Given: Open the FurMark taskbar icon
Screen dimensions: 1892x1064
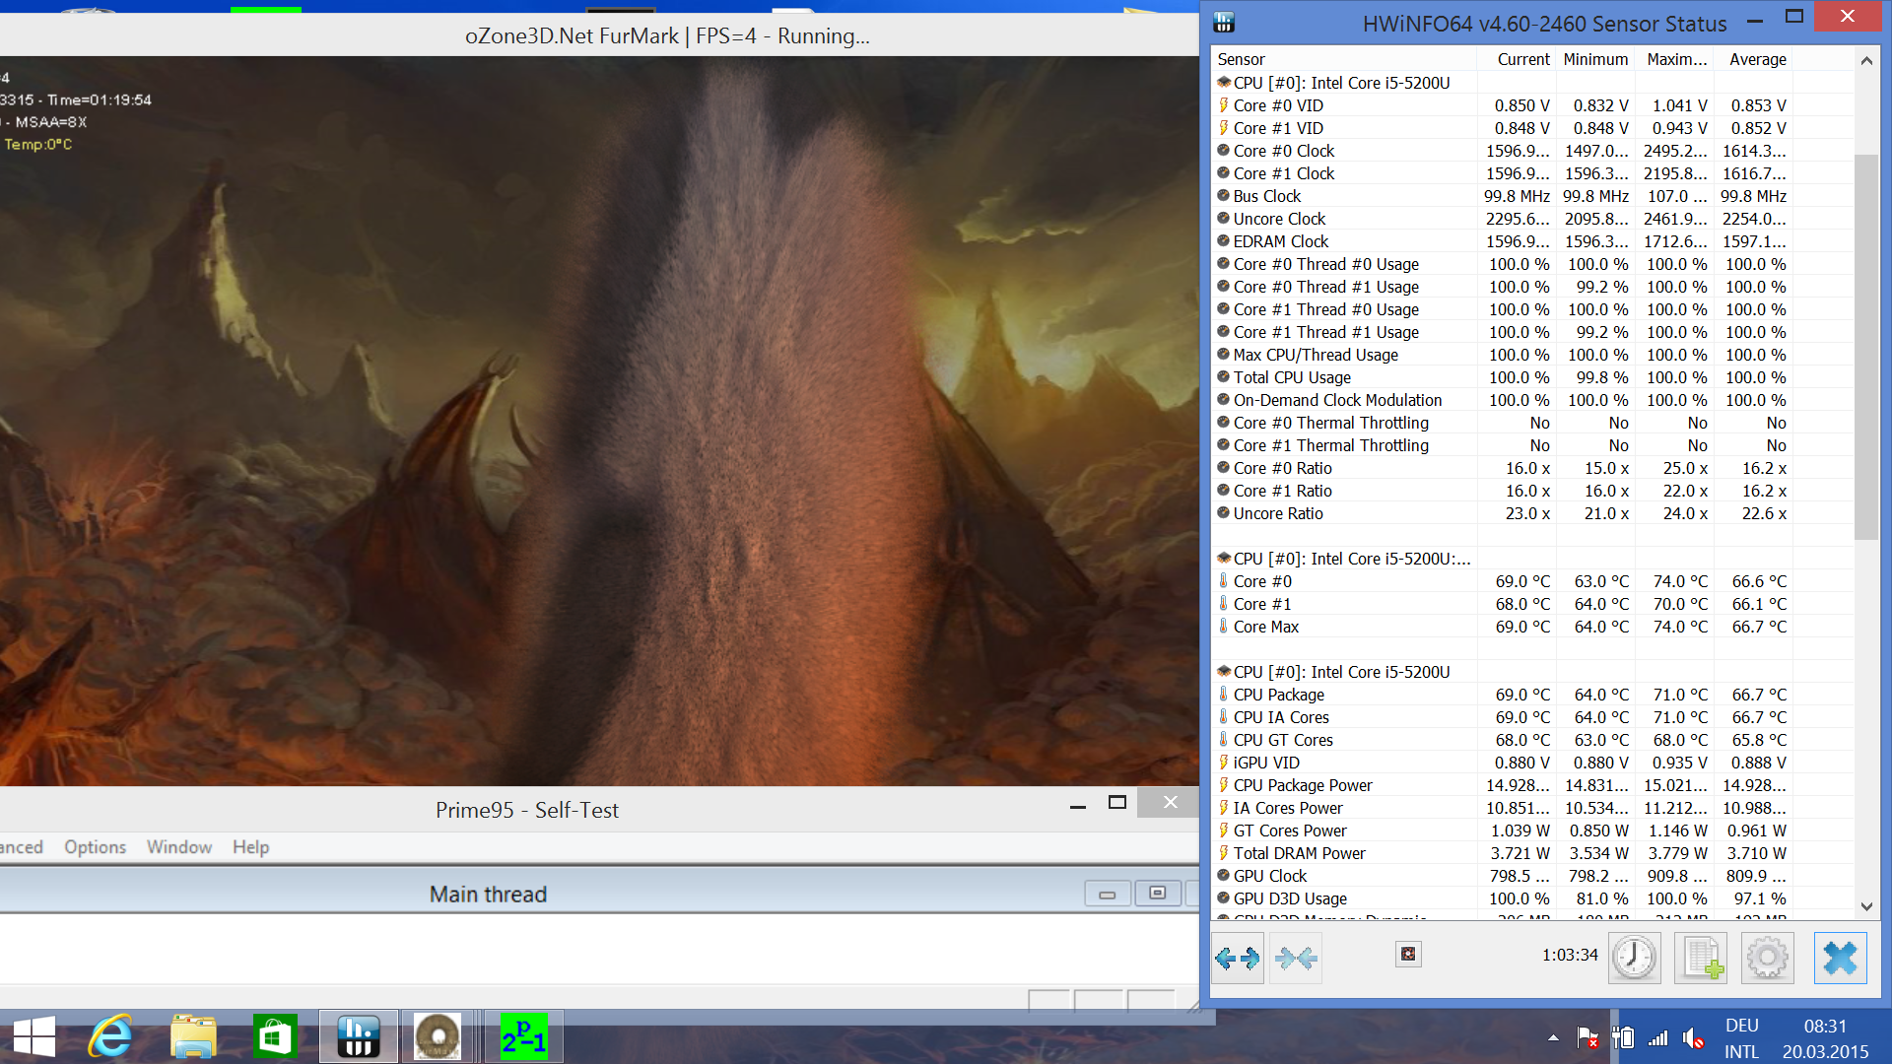Looking at the screenshot, I should 438,1036.
